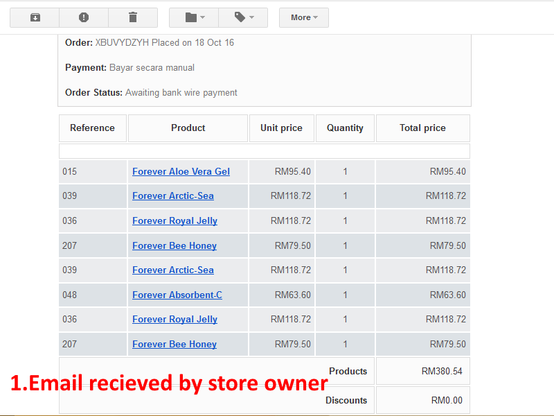Screen dimensions: 554x416
Task: Select 'Awaiting bank wire payment' status
Action: tap(181, 93)
